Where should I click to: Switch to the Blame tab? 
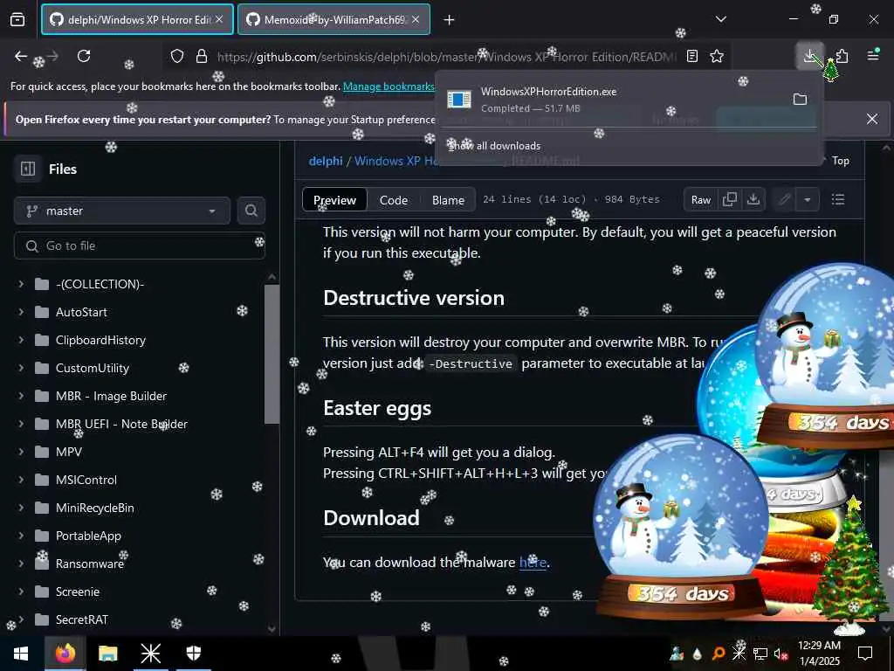coord(448,200)
